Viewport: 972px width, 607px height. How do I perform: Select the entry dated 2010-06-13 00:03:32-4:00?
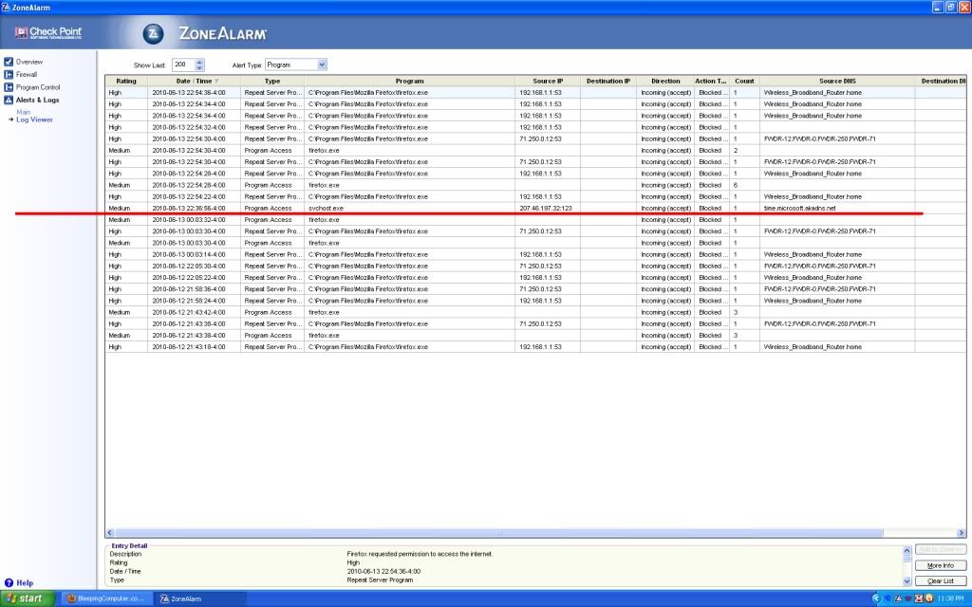pos(535,220)
